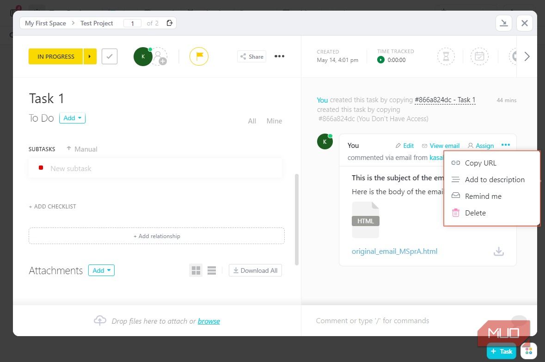545x362 pixels.
Task: Click Download All attachments
Action: (255, 270)
